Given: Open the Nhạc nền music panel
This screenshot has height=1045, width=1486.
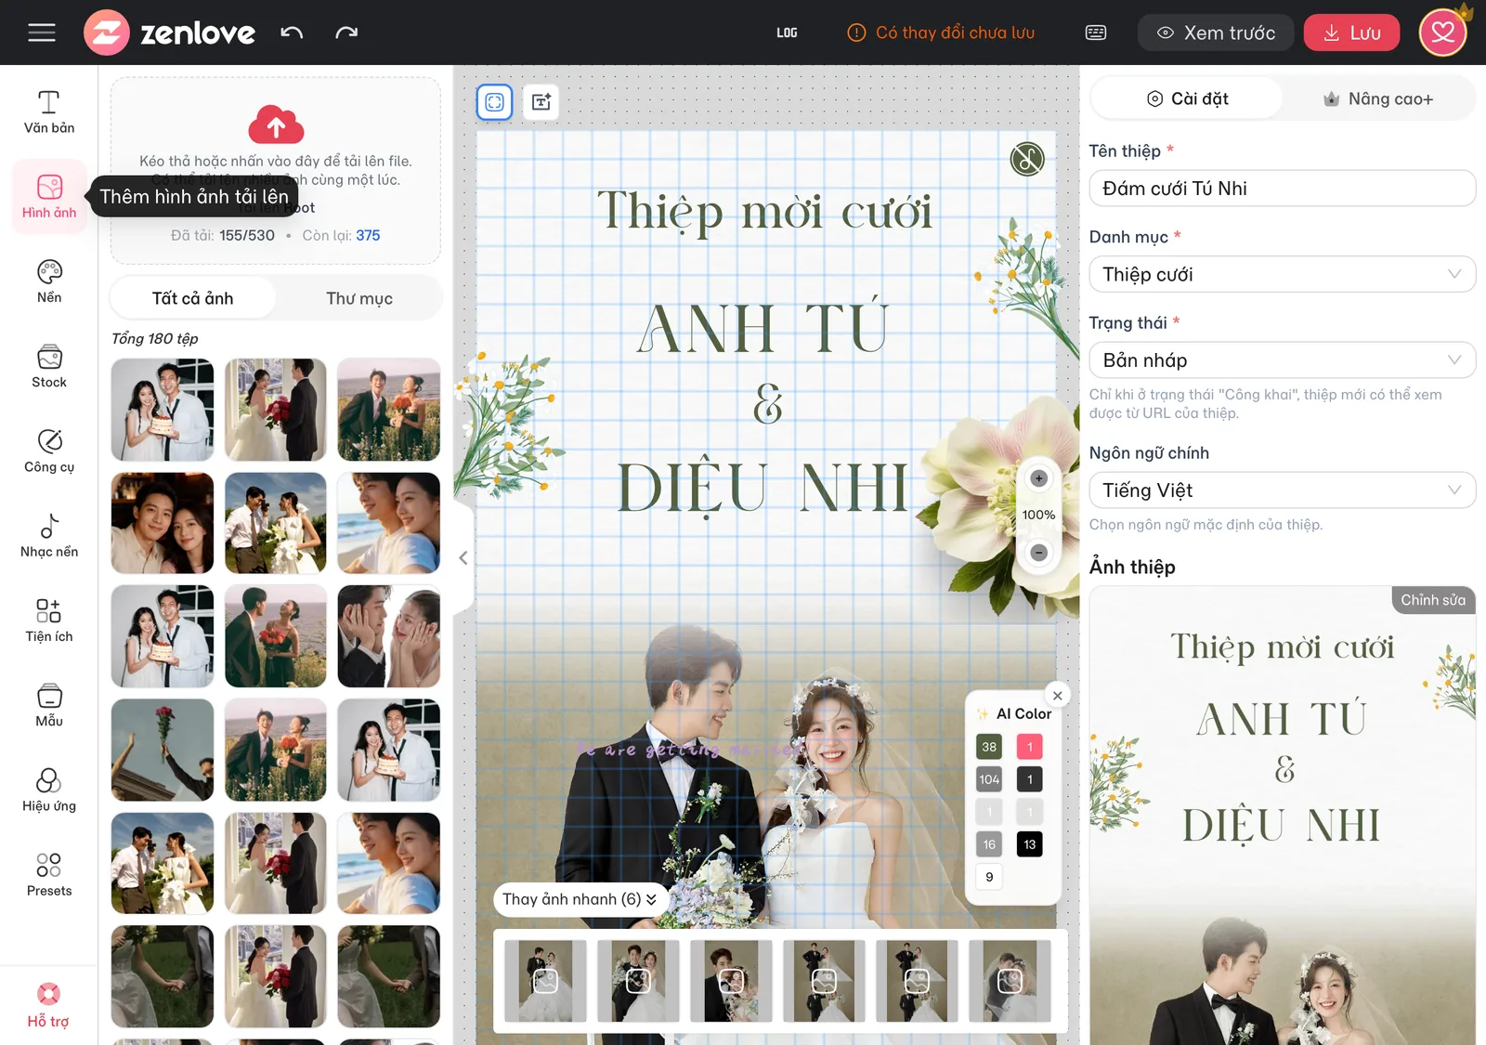Looking at the screenshot, I should click(49, 535).
